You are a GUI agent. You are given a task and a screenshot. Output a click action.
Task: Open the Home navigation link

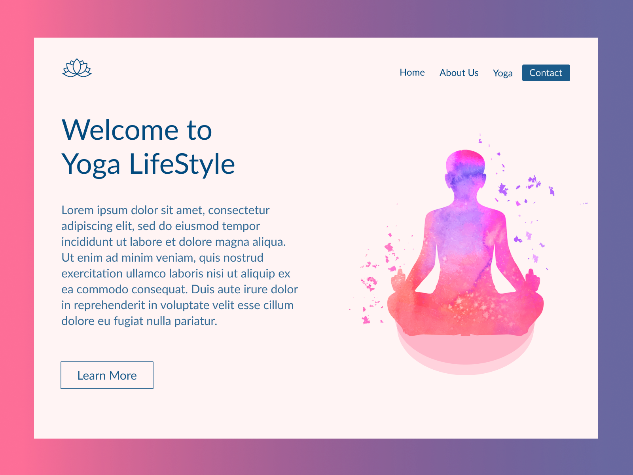pos(412,72)
